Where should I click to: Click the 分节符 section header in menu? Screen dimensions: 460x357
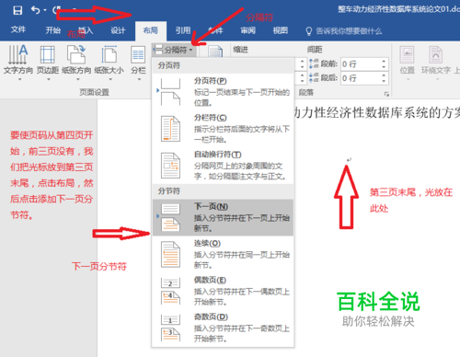pyautogui.click(x=169, y=191)
